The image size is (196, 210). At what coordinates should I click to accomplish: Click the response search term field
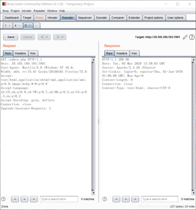[160, 199]
